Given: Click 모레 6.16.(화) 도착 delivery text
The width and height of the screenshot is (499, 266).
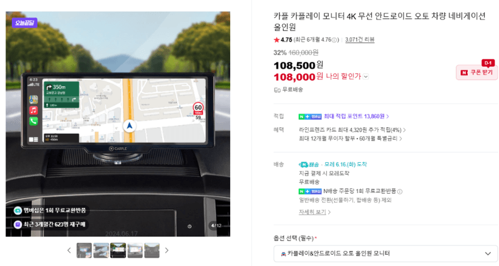Looking at the screenshot, I should coord(346,165).
